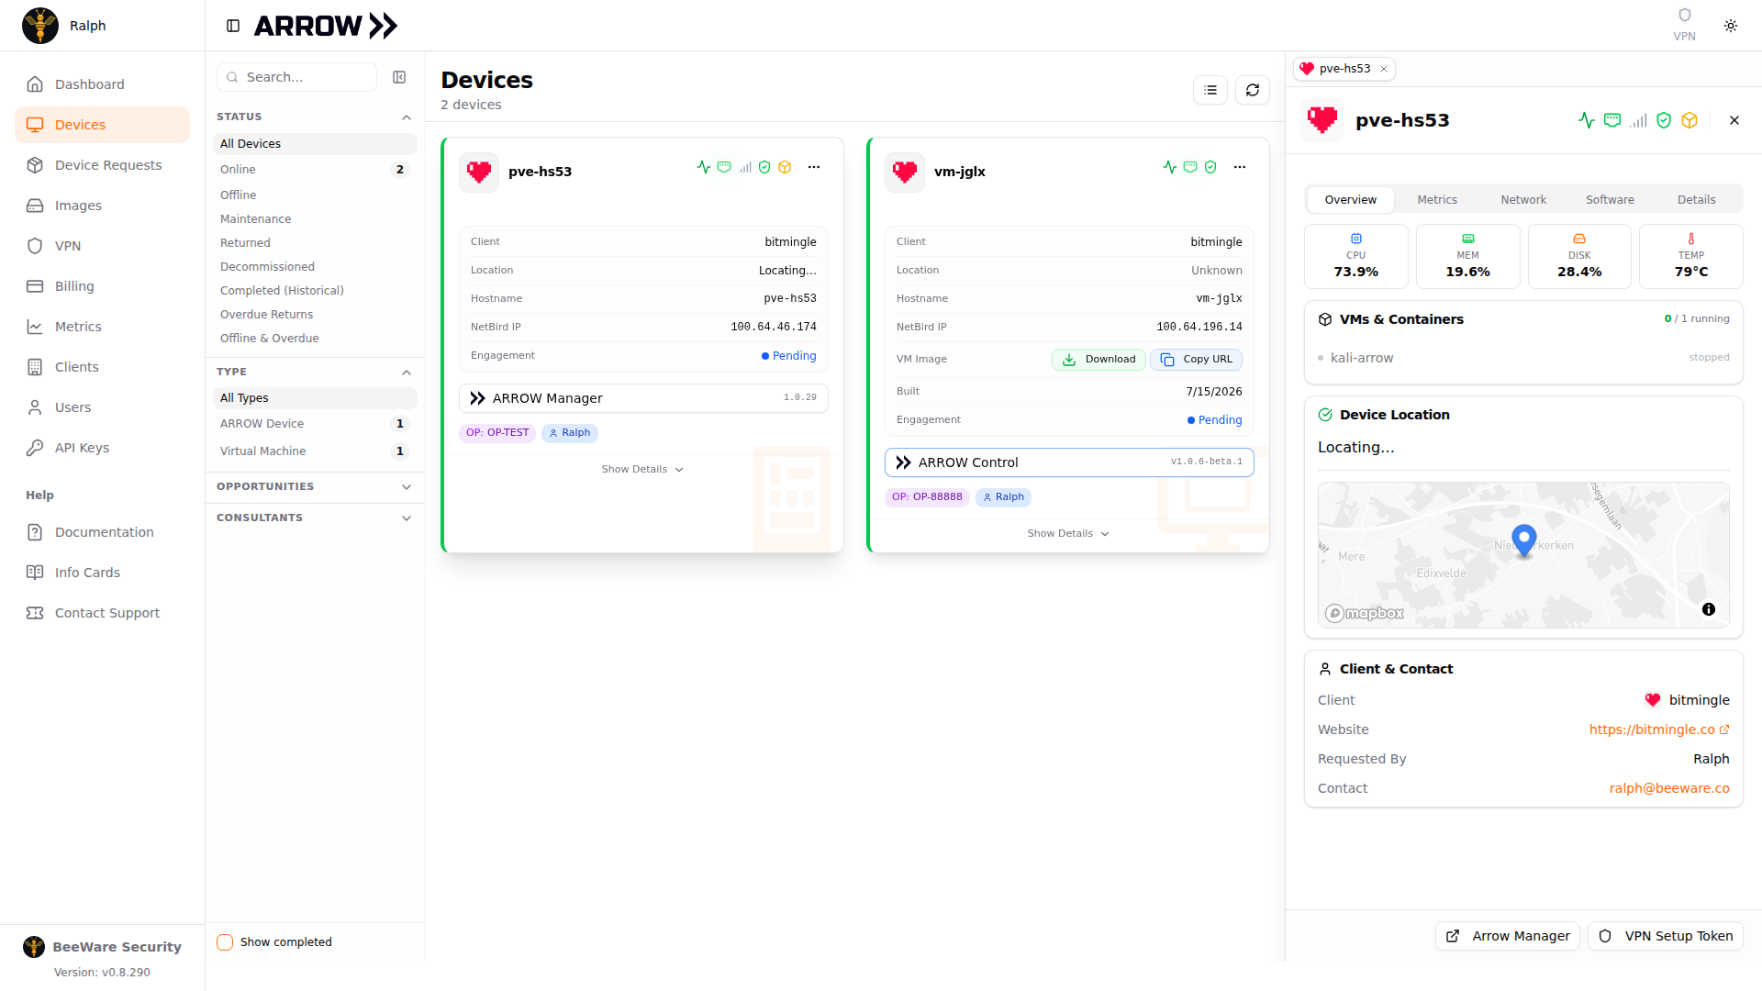The height and width of the screenshot is (991, 1762).
Task: Open Clients in sidebar
Action: pos(103,367)
